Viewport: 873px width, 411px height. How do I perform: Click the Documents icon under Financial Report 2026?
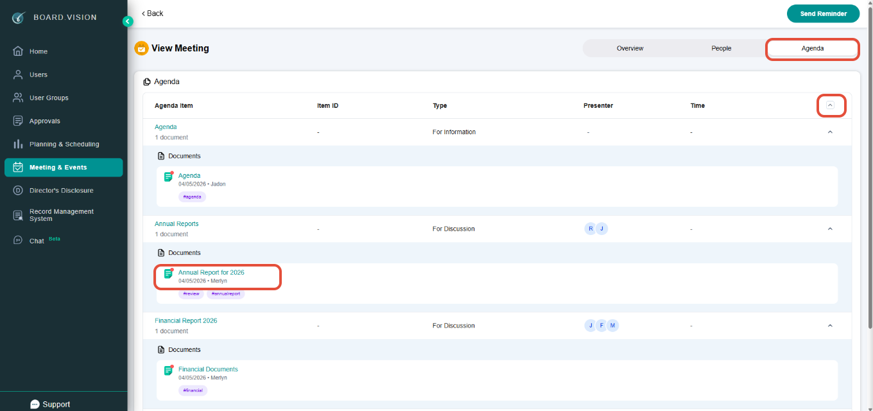click(x=161, y=350)
